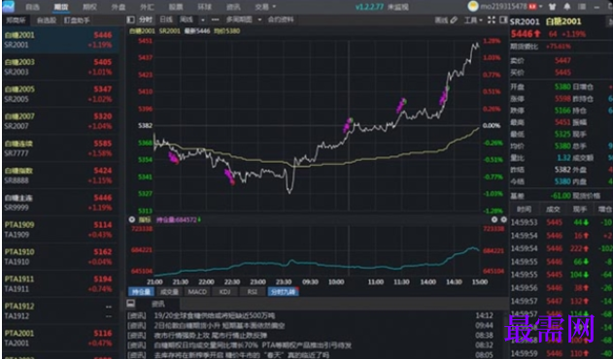
Task: Click the menu list icon near bell
Action: (582, 7)
